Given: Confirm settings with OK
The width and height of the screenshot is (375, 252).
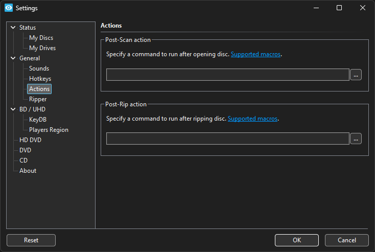Looking at the screenshot, I should [296, 240].
